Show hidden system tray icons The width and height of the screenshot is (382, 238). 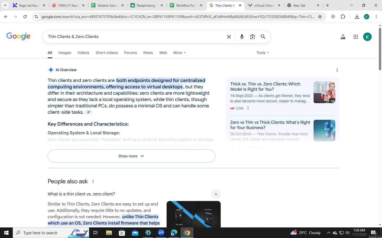click(x=328, y=233)
